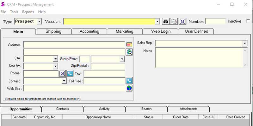The image size is (253, 126).
Task: Open the Web Login tab
Action: coord(161,31)
